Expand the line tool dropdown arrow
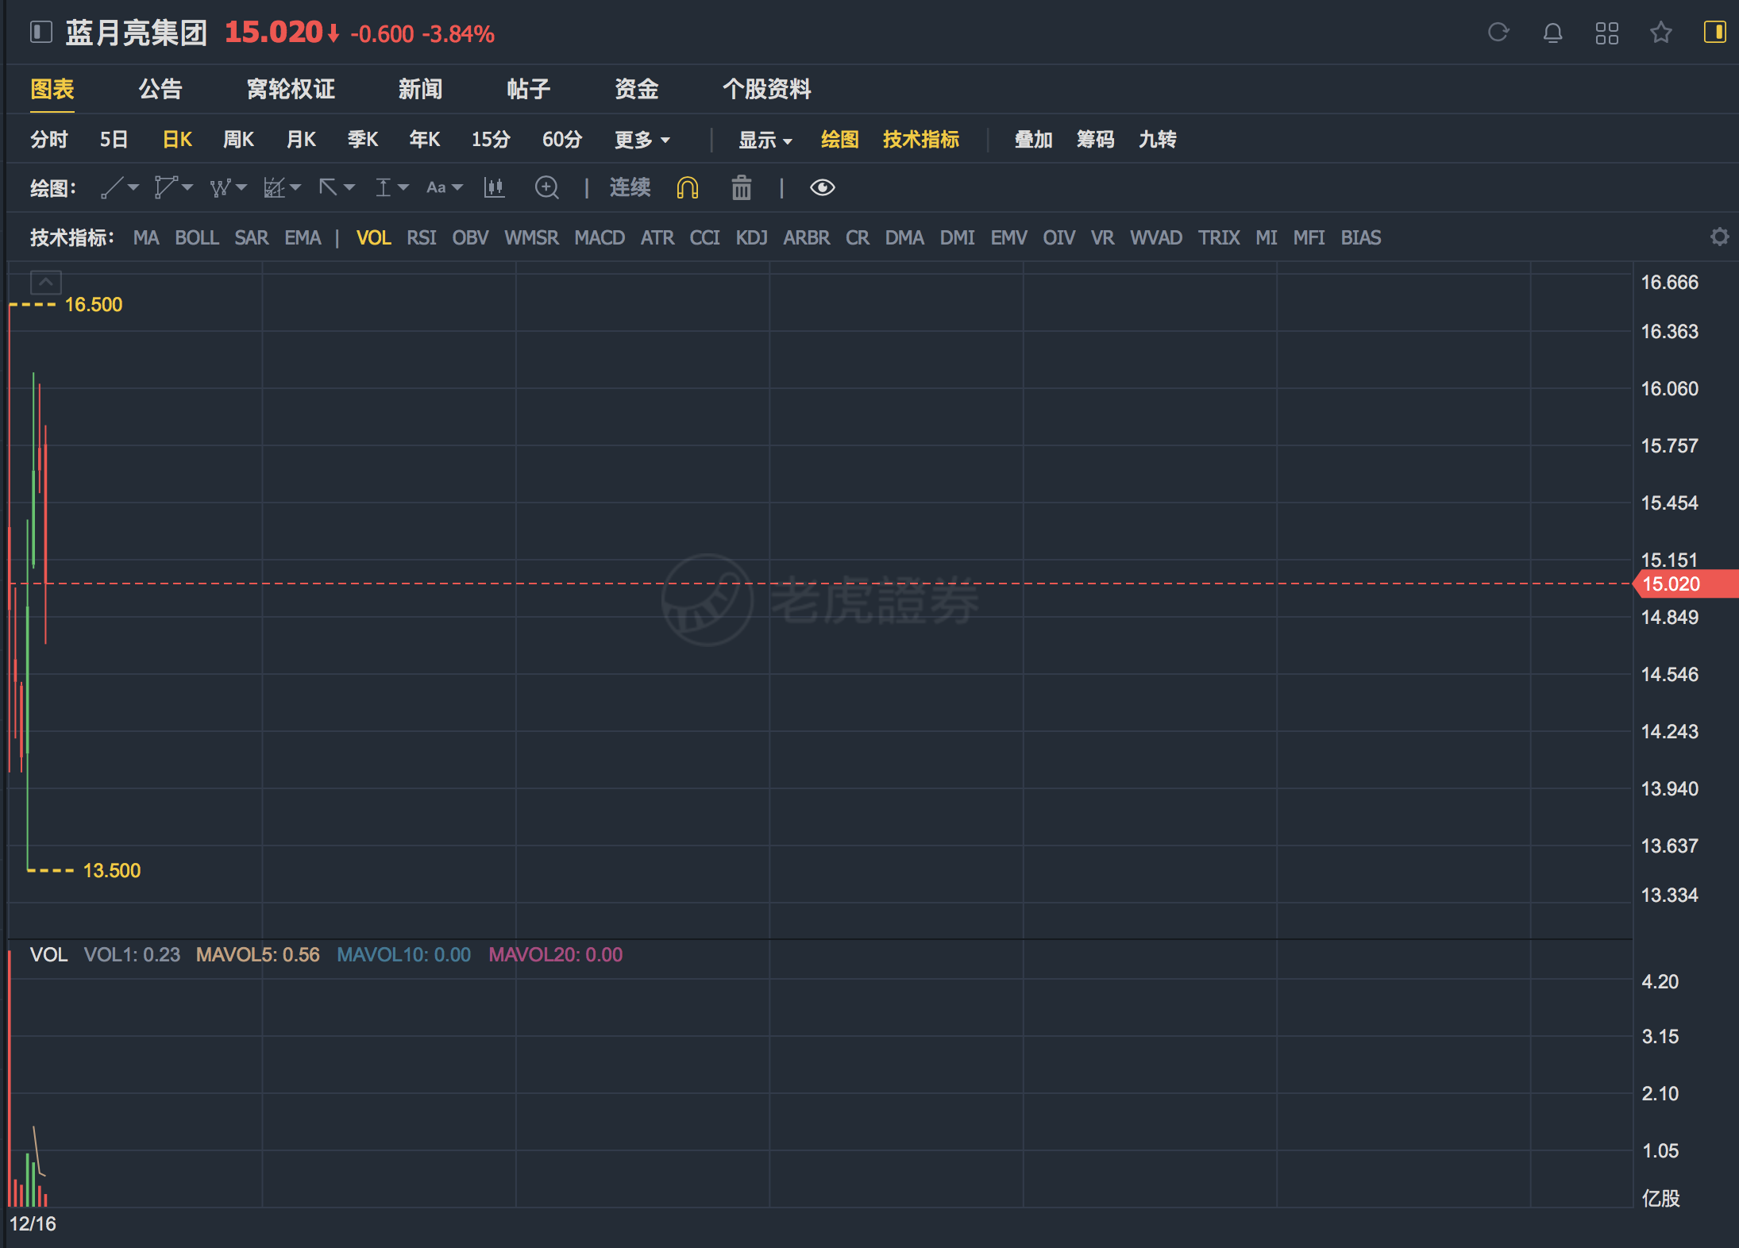 (x=133, y=188)
